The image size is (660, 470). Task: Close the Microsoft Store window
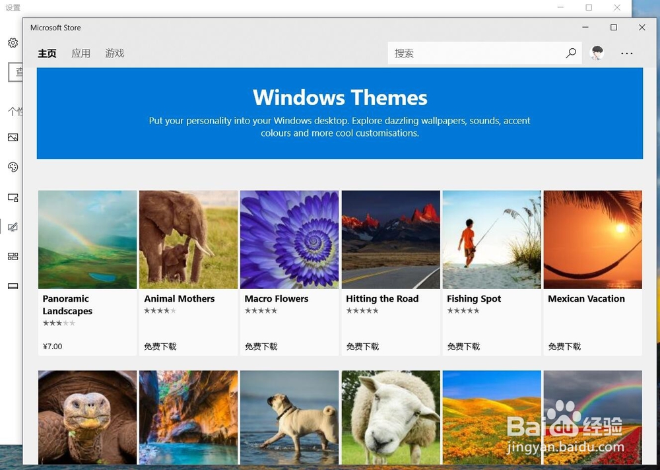pos(642,27)
